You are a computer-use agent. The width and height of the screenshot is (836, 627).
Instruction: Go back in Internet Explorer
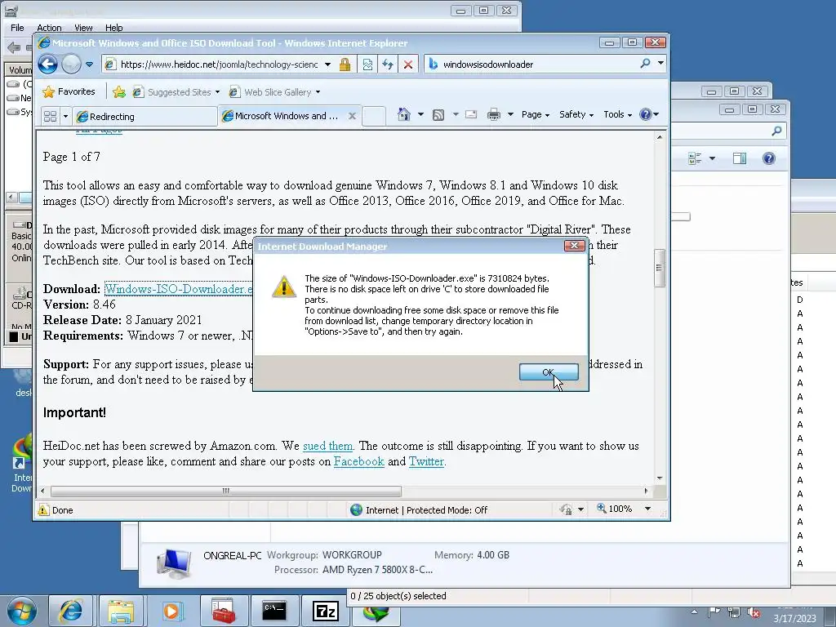pyautogui.click(x=47, y=64)
